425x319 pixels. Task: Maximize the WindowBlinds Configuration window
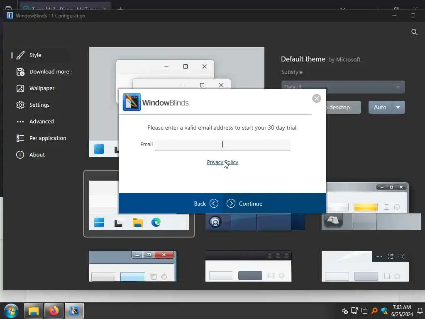pyautogui.click(x=413, y=15)
